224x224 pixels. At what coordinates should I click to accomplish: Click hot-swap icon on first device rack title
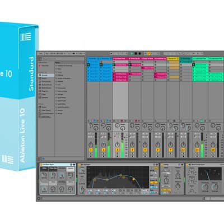71,165
